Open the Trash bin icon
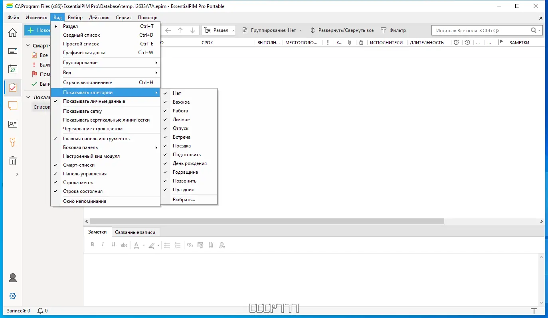Image resolution: width=548 pixels, height=318 pixels. tap(13, 161)
